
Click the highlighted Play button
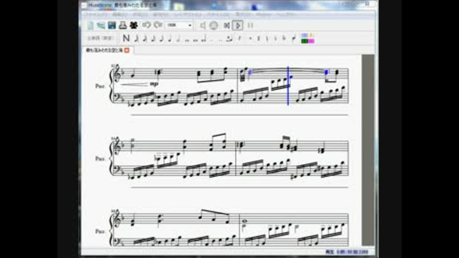coord(238,25)
